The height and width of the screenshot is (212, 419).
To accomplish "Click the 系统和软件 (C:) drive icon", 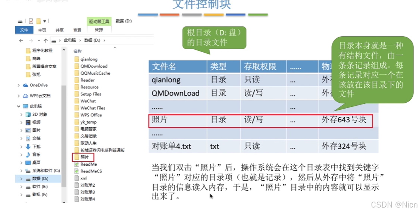I will point(28,171).
